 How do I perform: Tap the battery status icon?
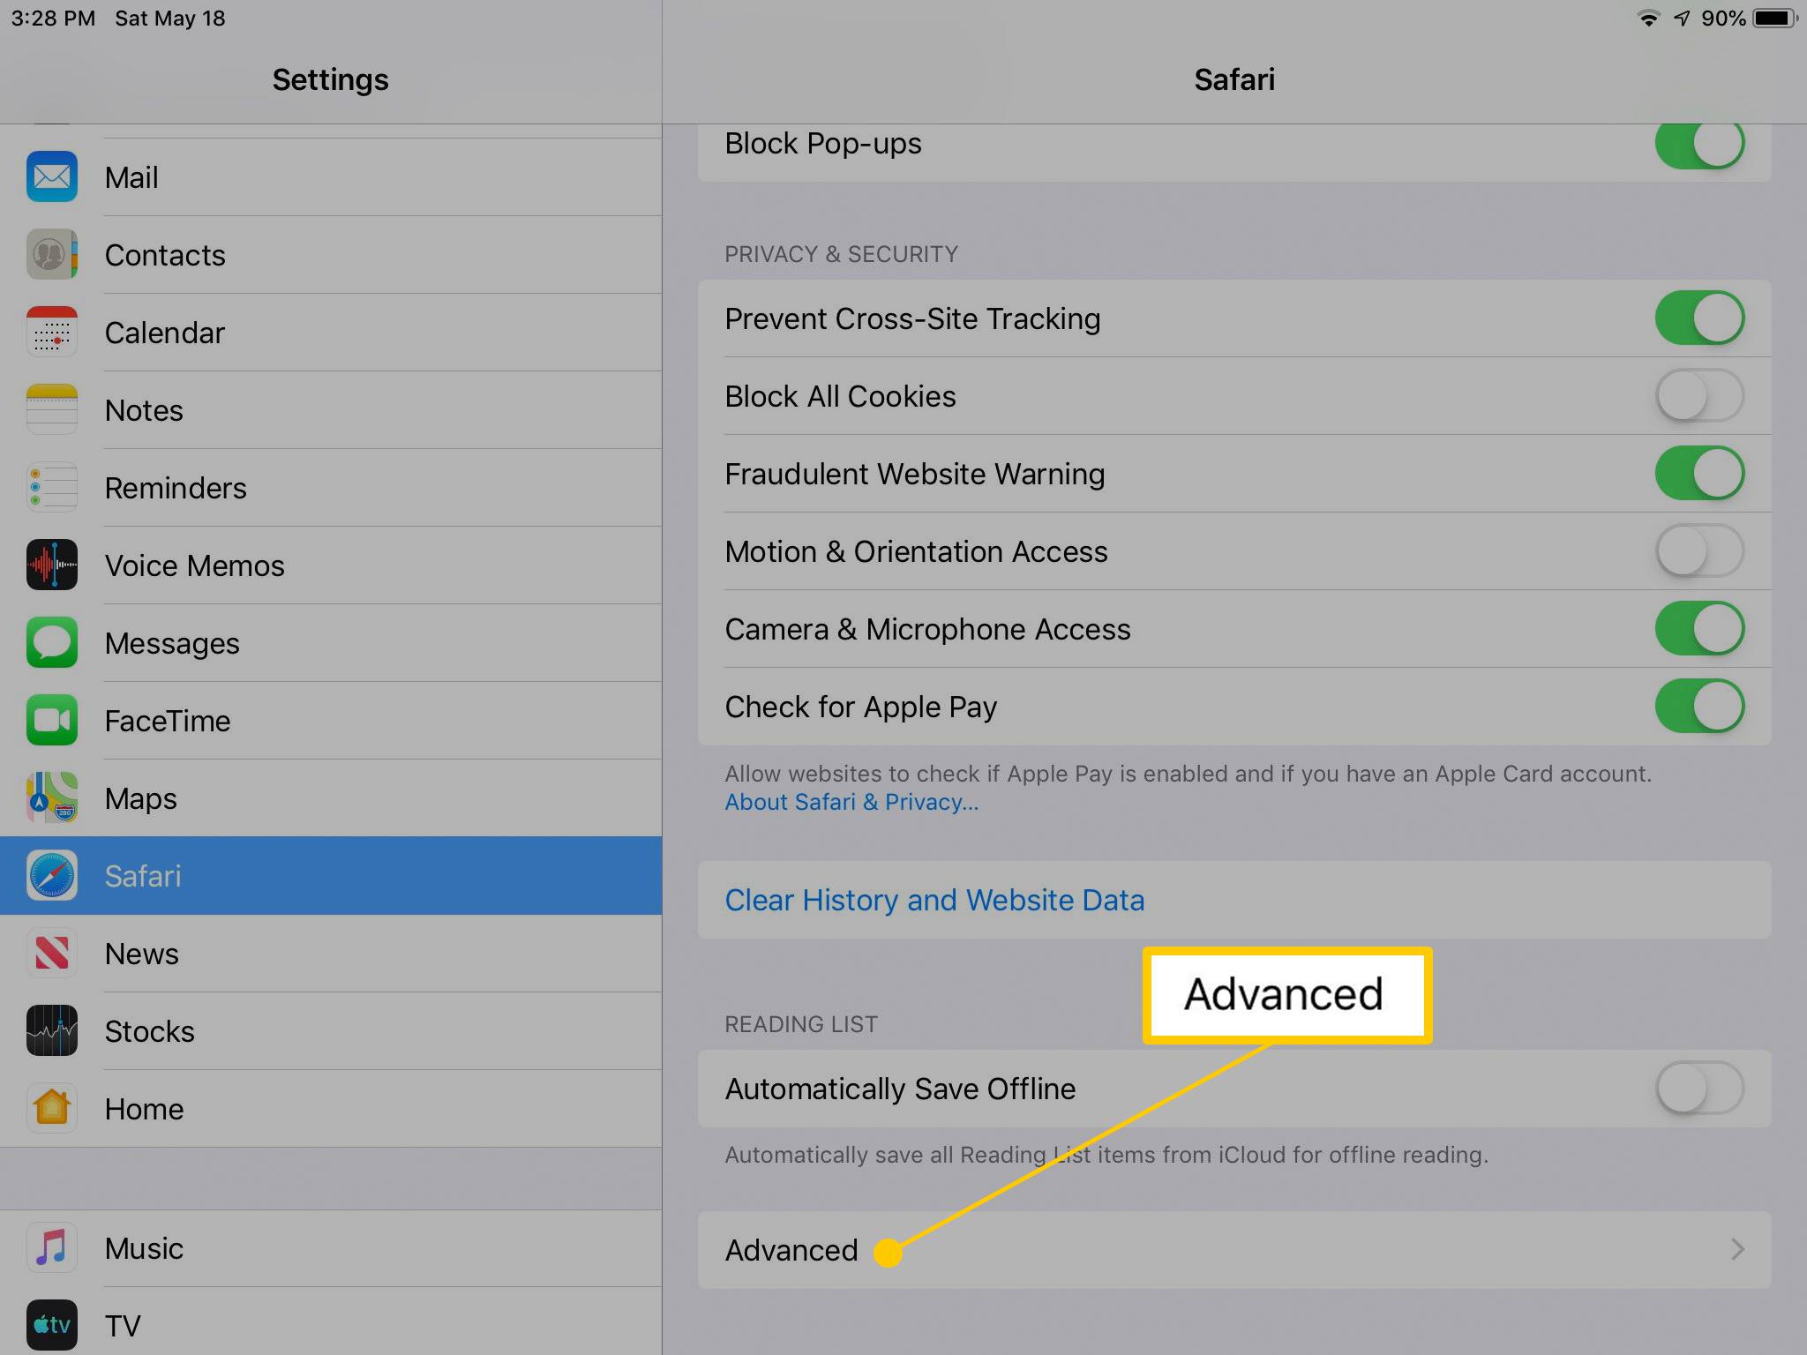click(x=1775, y=19)
